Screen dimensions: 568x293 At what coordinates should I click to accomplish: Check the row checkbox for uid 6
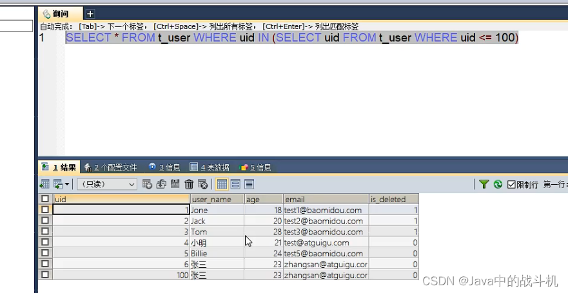tap(45, 264)
